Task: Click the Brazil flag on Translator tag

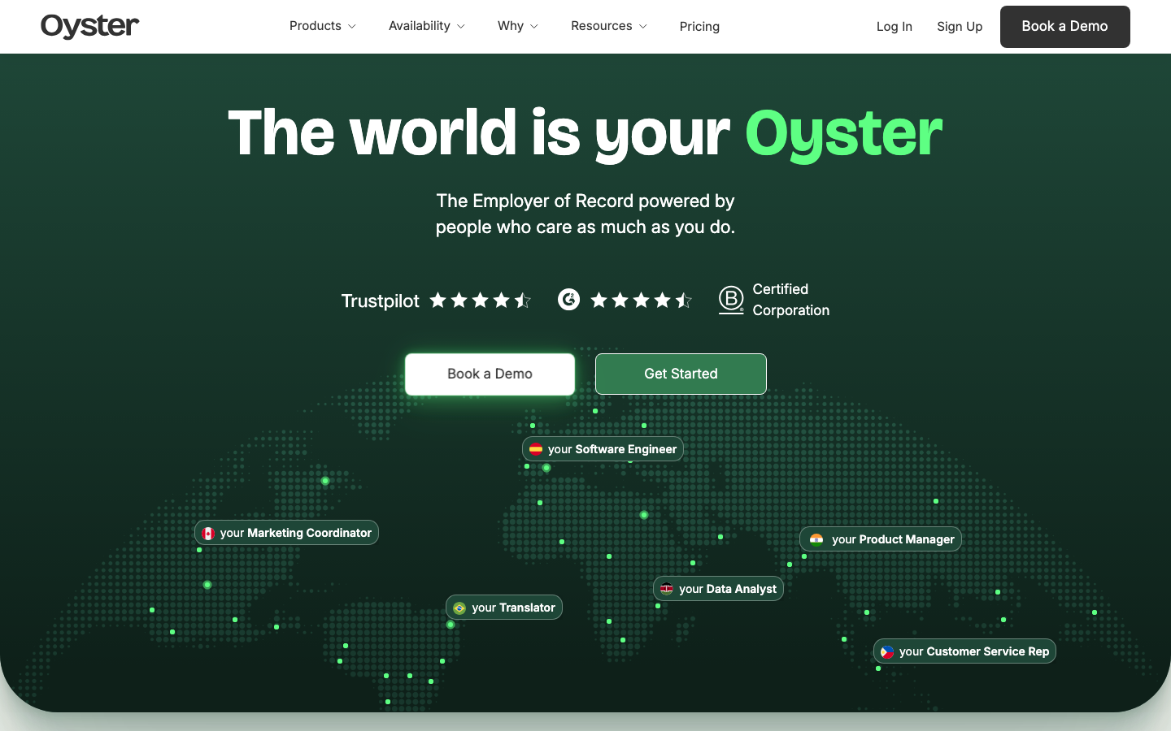Action: [459, 608]
